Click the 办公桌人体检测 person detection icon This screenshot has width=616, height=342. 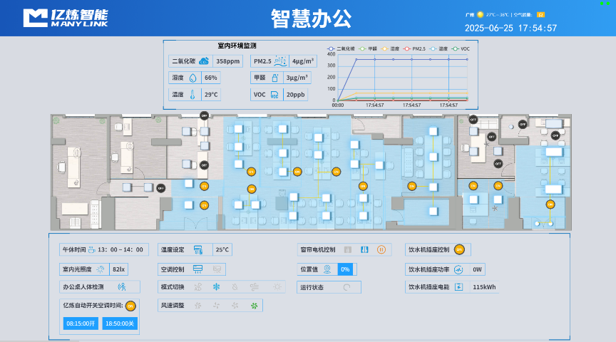pos(122,287)
